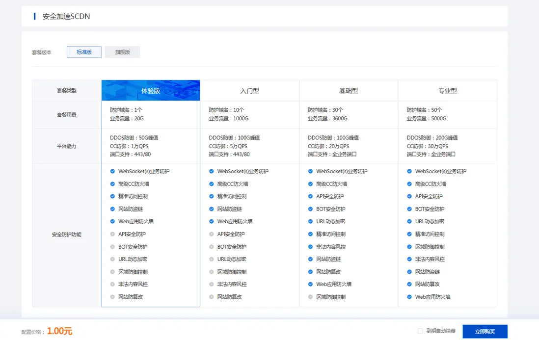Click the 套餐版本 label
This screenshot has width=539, height=340.
[42, 52]
